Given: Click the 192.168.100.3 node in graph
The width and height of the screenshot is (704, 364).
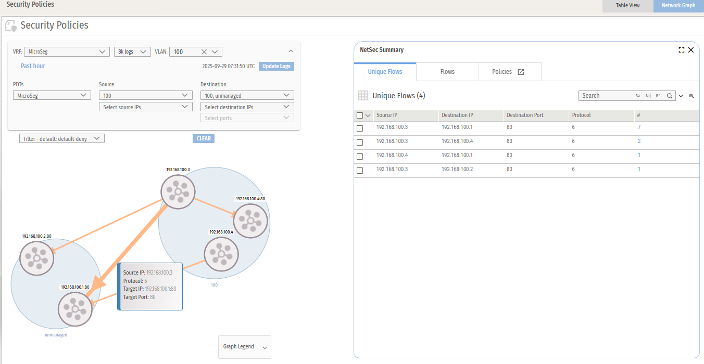Looking at the screenshot, I should tap(178, 192).
